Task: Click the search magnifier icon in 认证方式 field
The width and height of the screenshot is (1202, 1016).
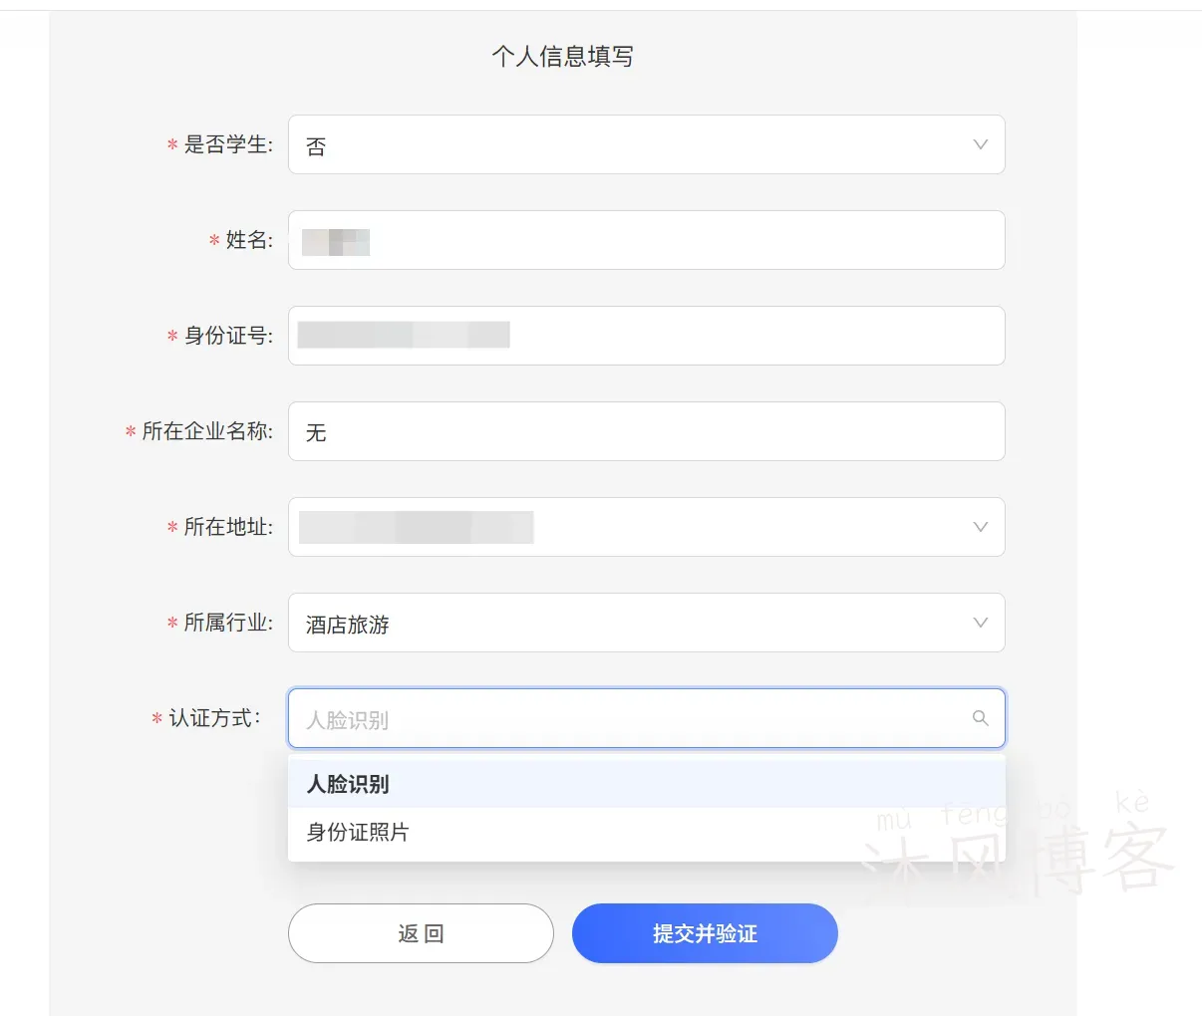Action: pyautogui.click(x=980, y=717)
